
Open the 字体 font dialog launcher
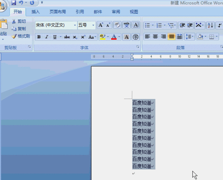(x=138, y=47)
